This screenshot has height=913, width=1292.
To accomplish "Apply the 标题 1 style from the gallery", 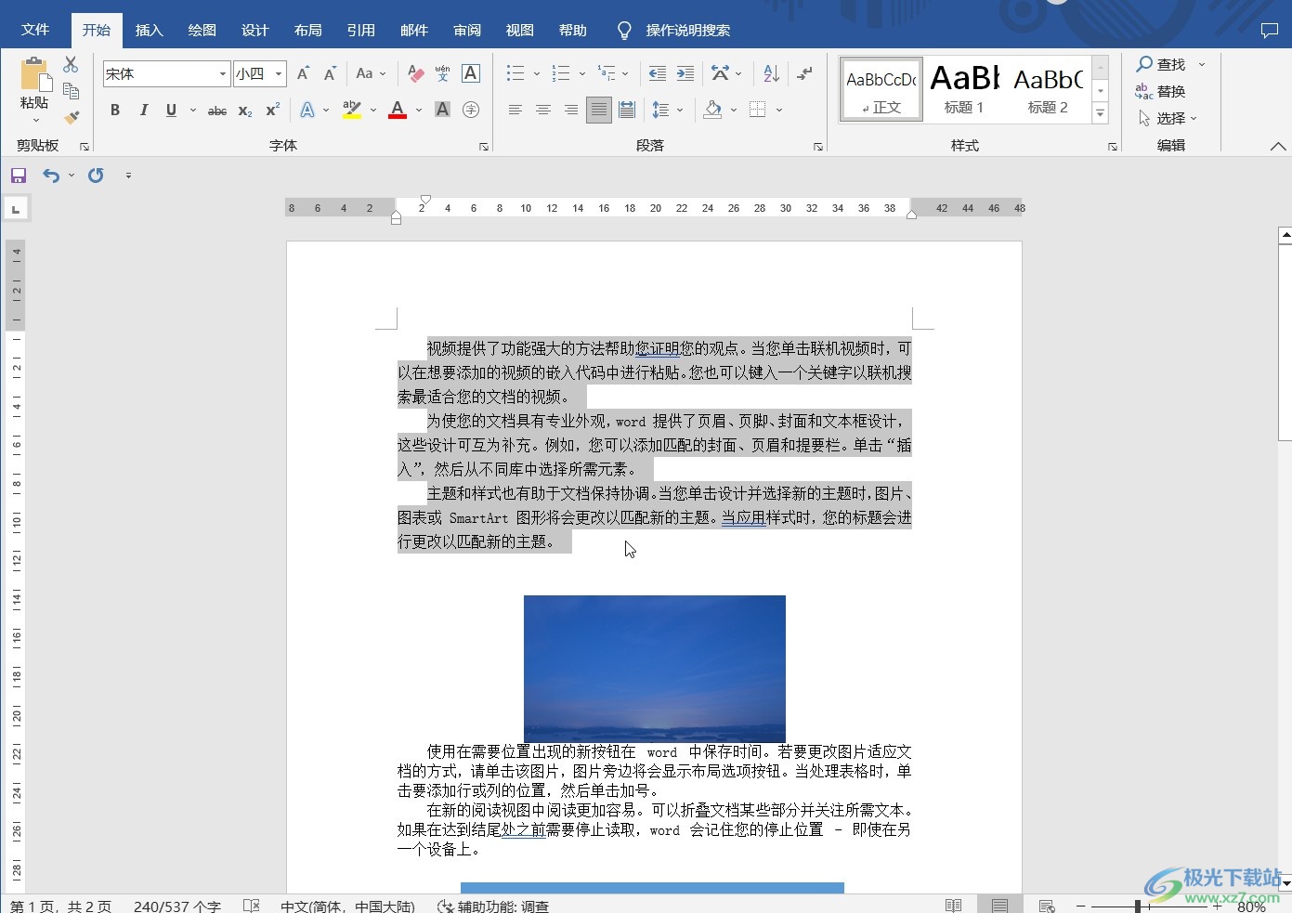I will pyautogui.click(x=963, y=88).
